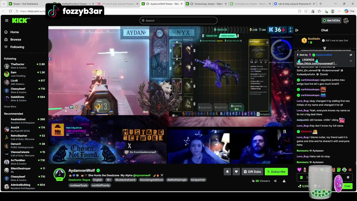The width and height of the screenshot is (357, 201).
Task: Hide the pinned message with the eye-slash icon
Action: [351, 55]
